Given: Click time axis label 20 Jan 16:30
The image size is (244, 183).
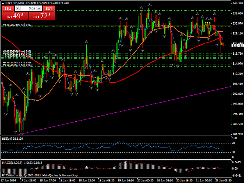Looking at the screenshot, I should 184,180.
